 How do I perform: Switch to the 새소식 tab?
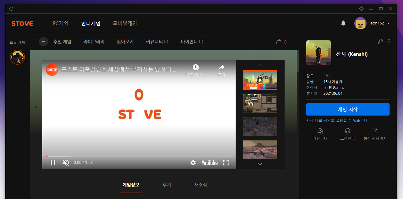[201, 185]
